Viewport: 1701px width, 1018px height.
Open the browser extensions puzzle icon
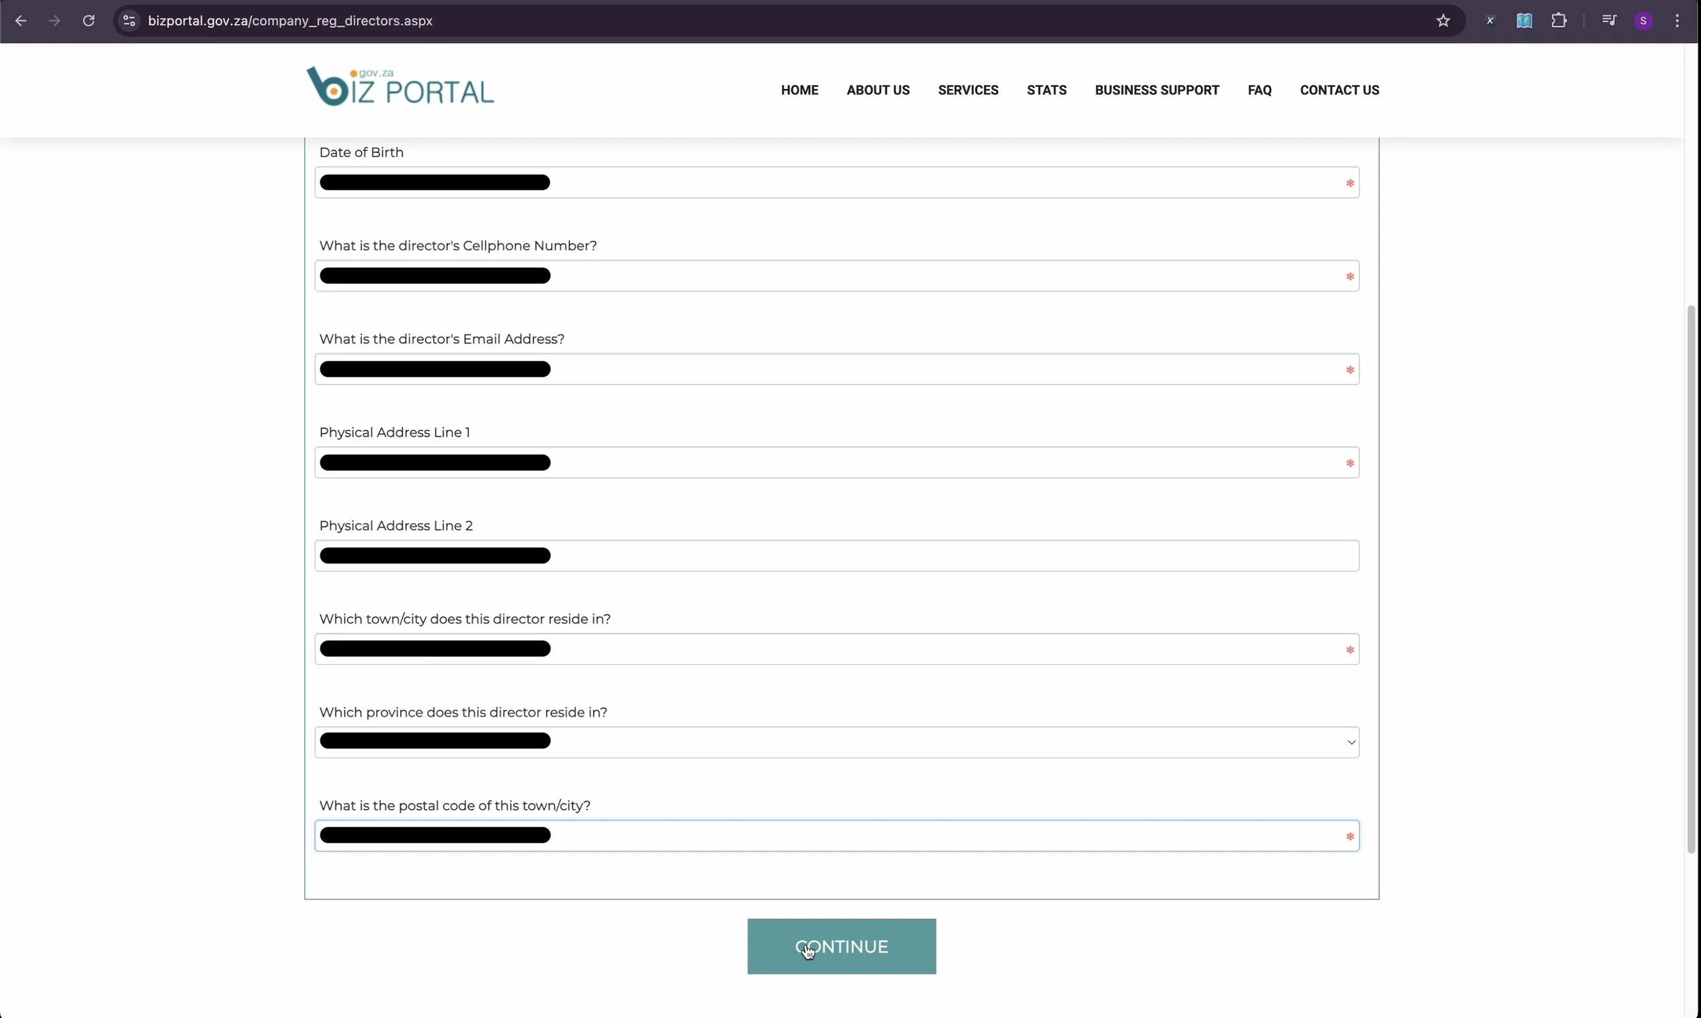1559,20
